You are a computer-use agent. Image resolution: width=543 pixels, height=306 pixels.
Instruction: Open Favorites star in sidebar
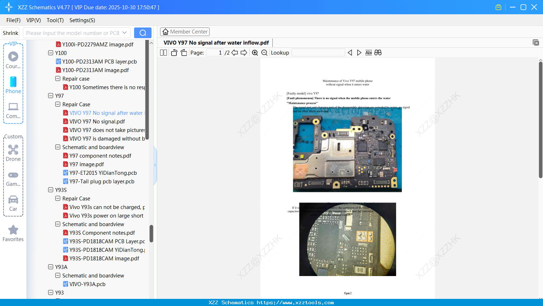(x=13, y=233)
